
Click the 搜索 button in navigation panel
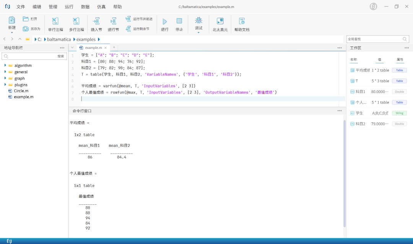coord(61,56)
